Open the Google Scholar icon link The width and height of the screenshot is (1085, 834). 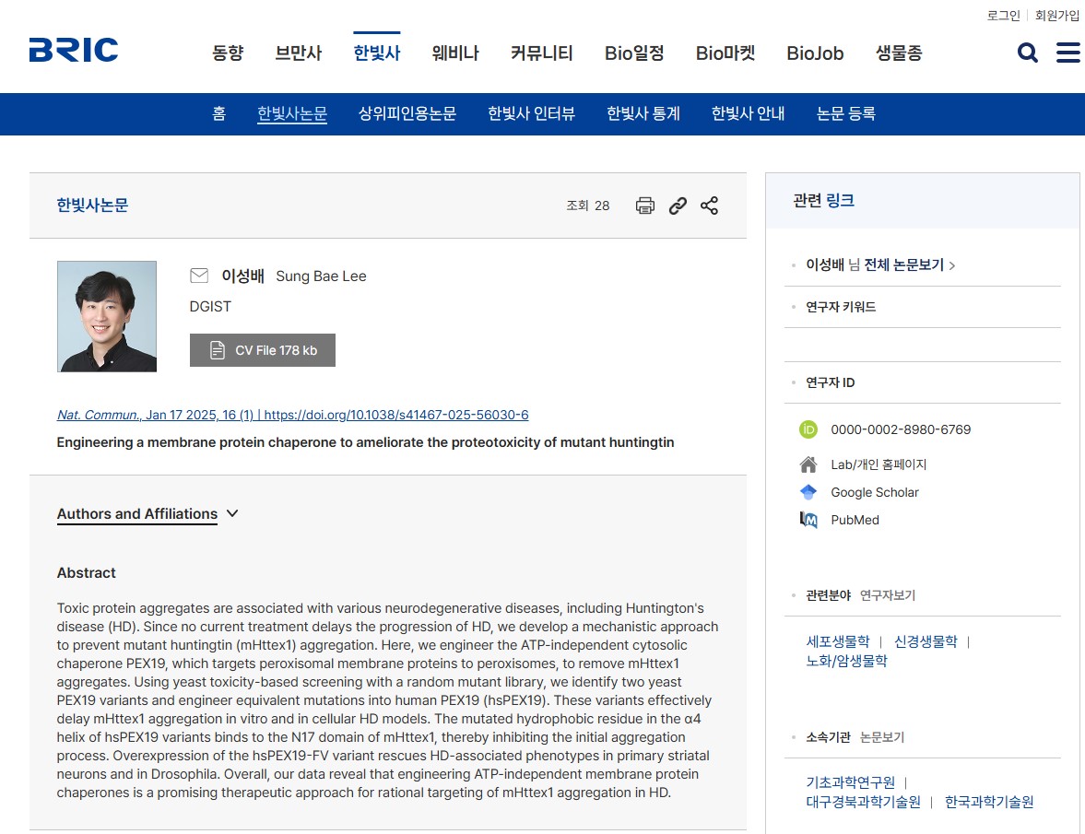pyautogui.click(x=808, y=492)
